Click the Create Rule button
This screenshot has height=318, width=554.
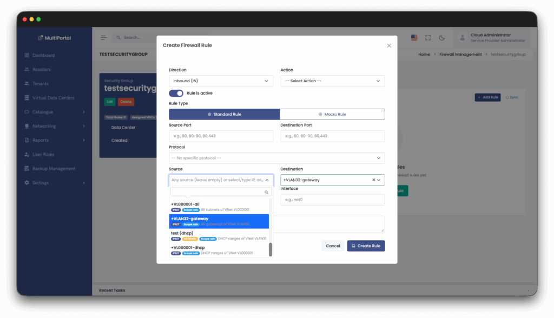[x=366, y=246]
